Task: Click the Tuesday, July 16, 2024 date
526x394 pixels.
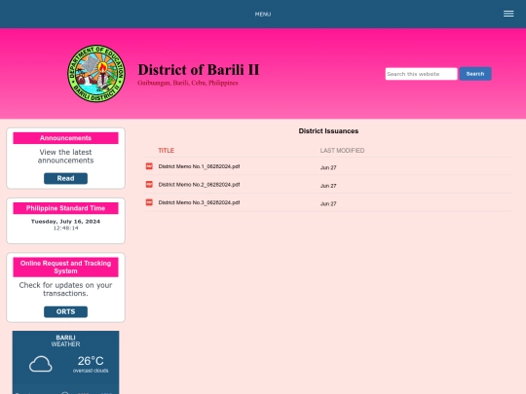Action: (x=66, y=222)
